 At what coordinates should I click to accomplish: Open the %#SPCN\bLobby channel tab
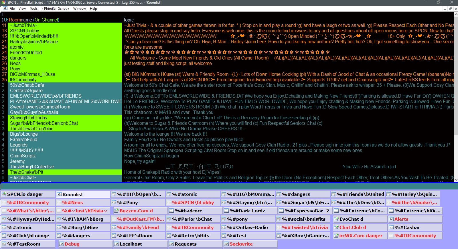193,203
